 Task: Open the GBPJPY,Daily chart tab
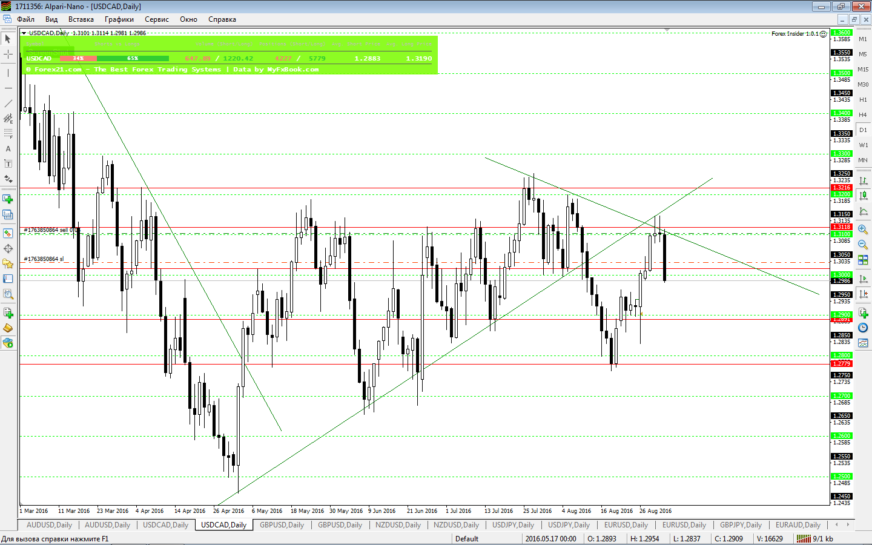(741, 525)
